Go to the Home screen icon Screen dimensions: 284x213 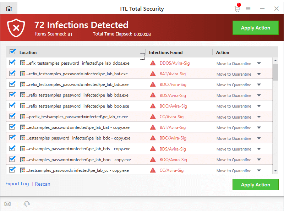9,9
